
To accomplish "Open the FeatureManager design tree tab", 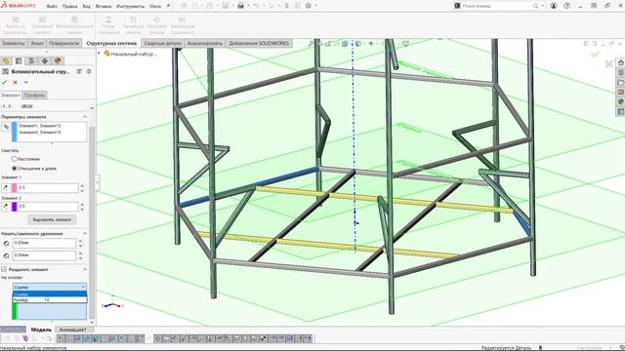I will click(x=6, y=60).
